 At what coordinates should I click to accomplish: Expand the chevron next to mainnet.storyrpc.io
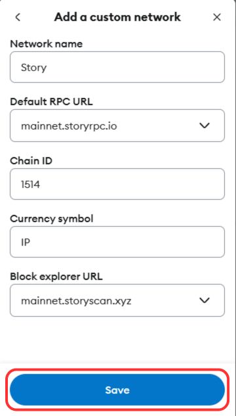(205, 126)
